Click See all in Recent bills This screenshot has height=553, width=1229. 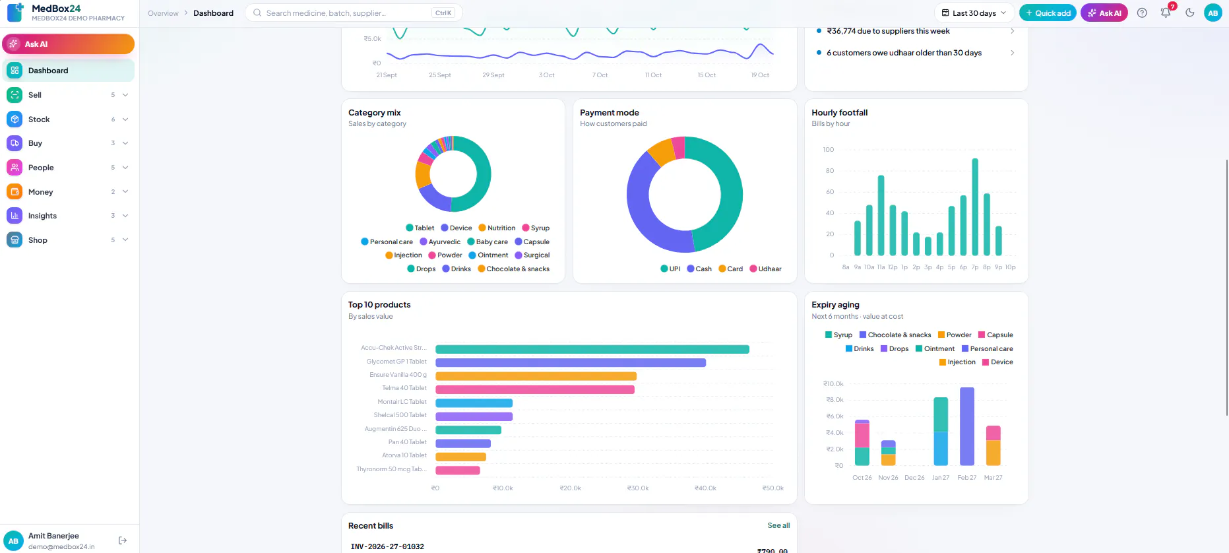click(x=778, y=526)
